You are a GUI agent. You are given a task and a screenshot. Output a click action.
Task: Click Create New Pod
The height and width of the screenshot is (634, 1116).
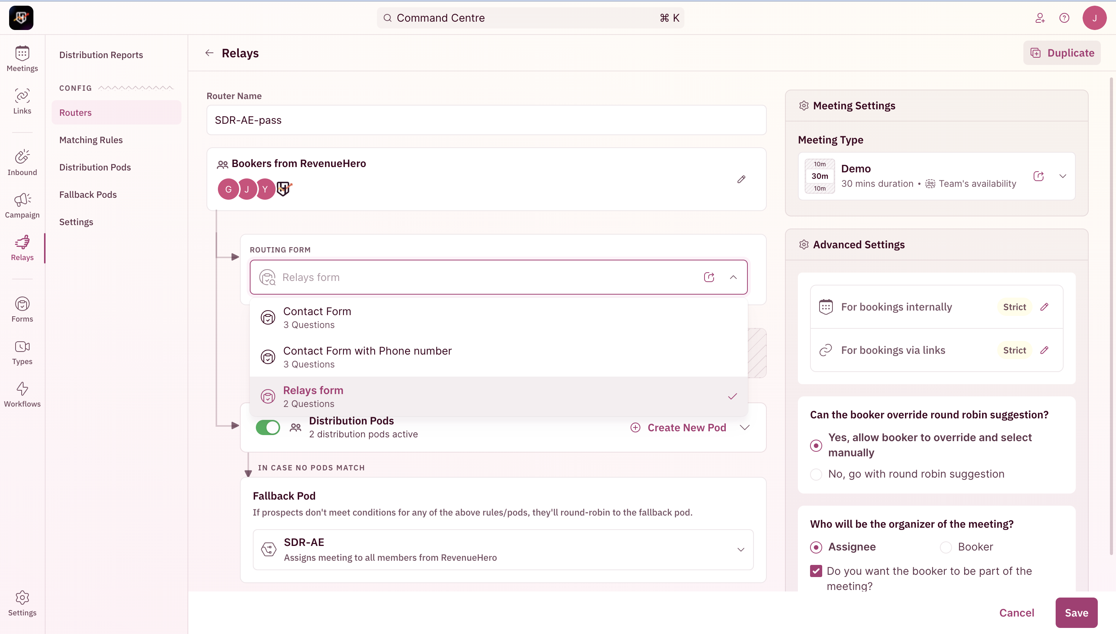click(678, 427)
